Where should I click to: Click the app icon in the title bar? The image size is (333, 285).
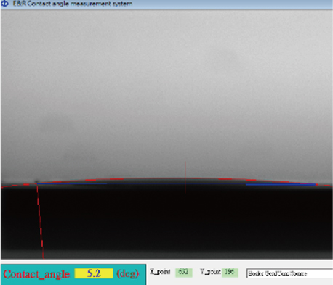(4, 4)
